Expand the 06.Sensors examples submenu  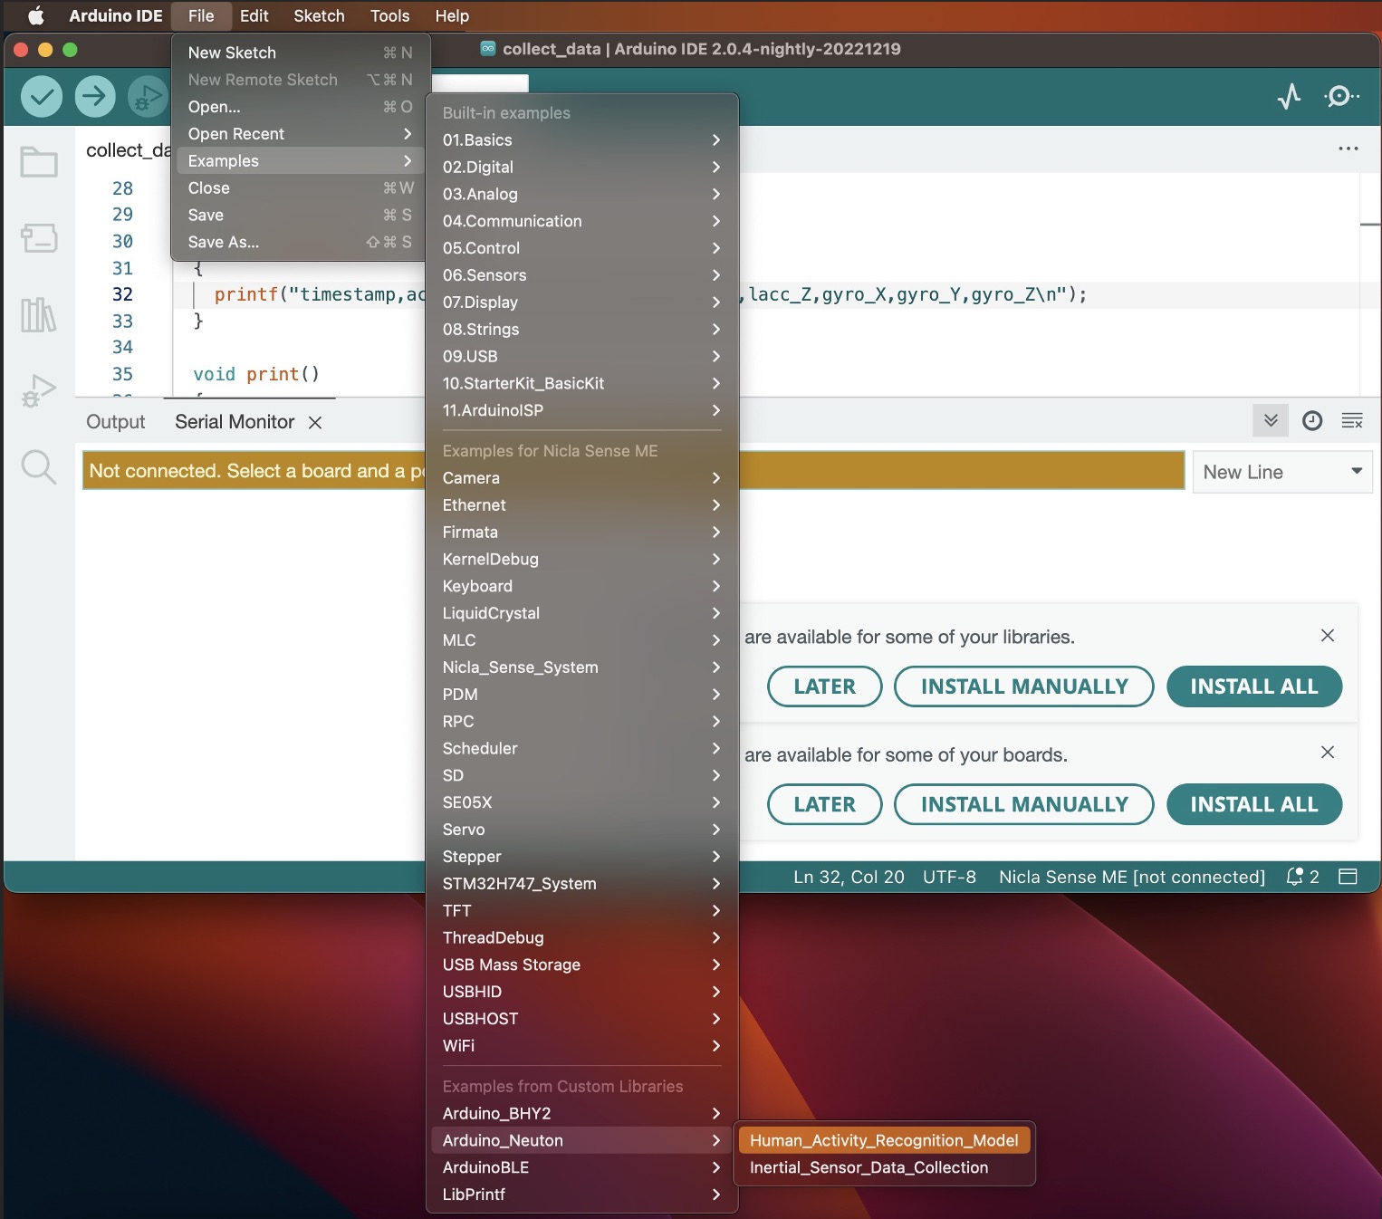[581, 275]
